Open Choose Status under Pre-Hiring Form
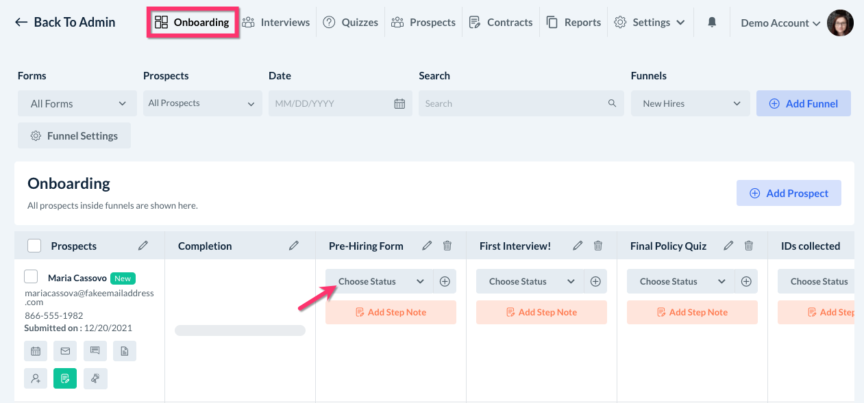 pyautogui.click(x=380, y=281)
